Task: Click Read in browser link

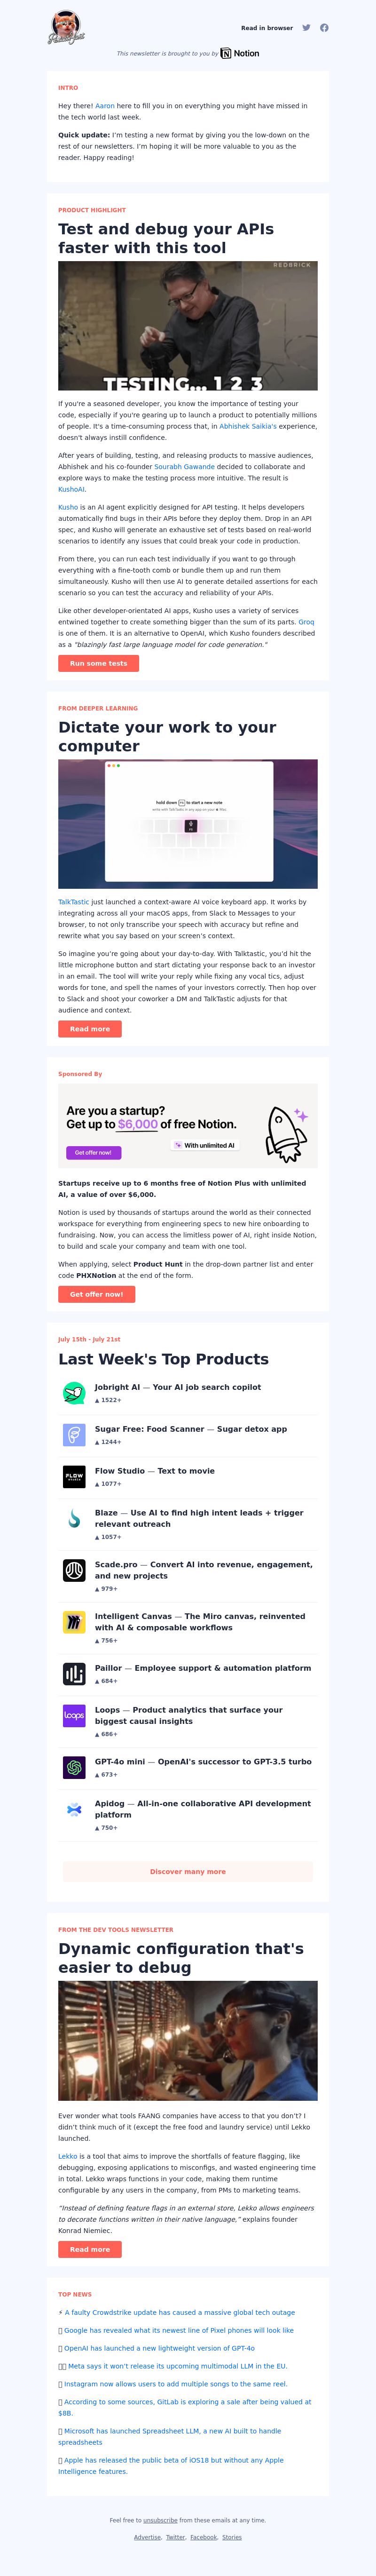Action: coord(267,28)
